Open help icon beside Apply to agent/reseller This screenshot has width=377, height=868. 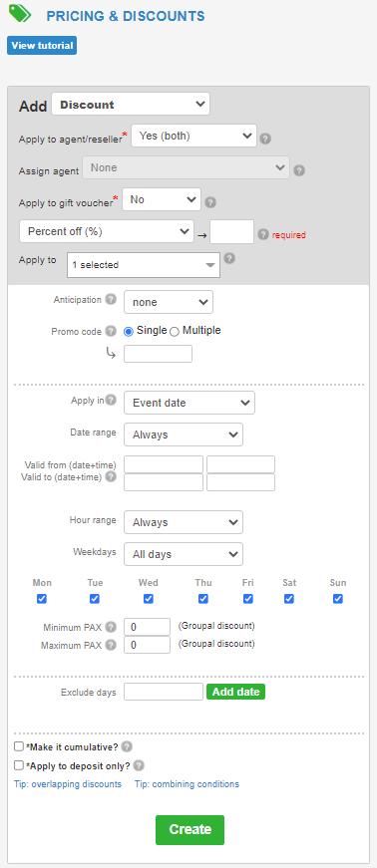[x=265, y=139]
